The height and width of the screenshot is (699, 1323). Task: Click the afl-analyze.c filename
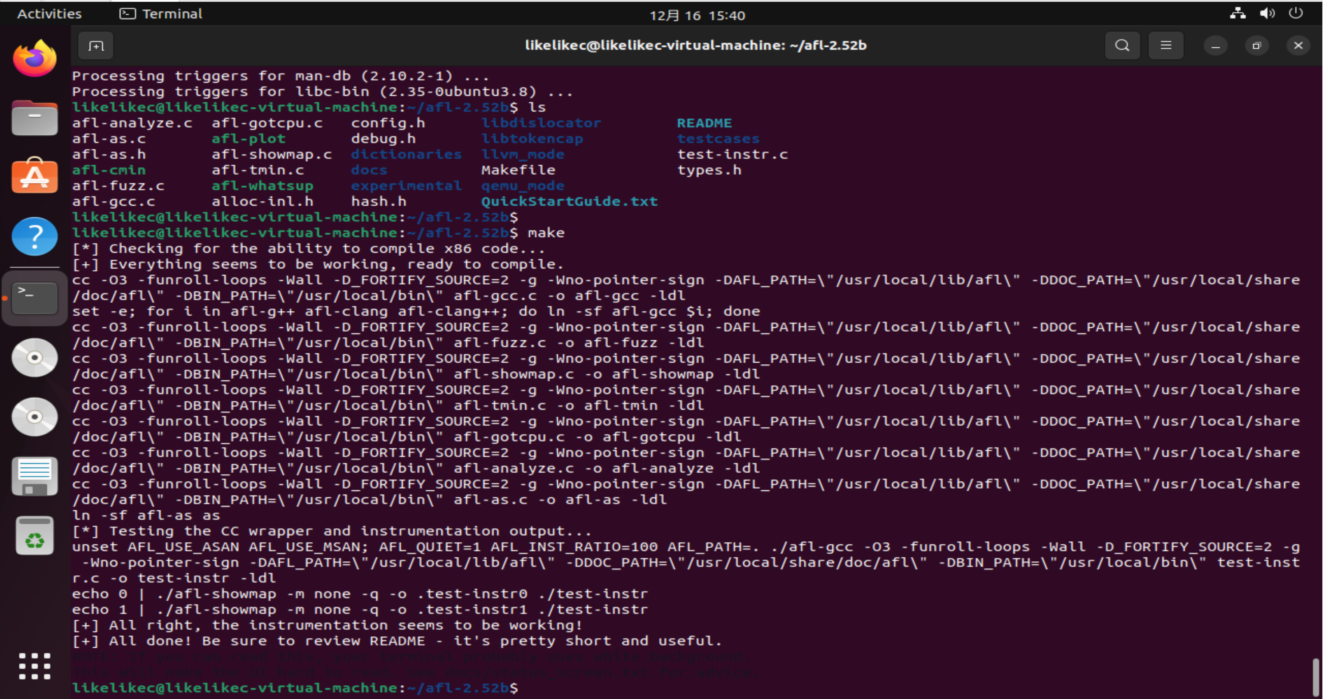point(132,123)
